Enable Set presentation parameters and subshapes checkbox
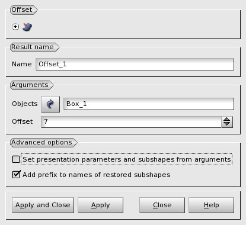This screenshot has height=225, width=246. 16,159
